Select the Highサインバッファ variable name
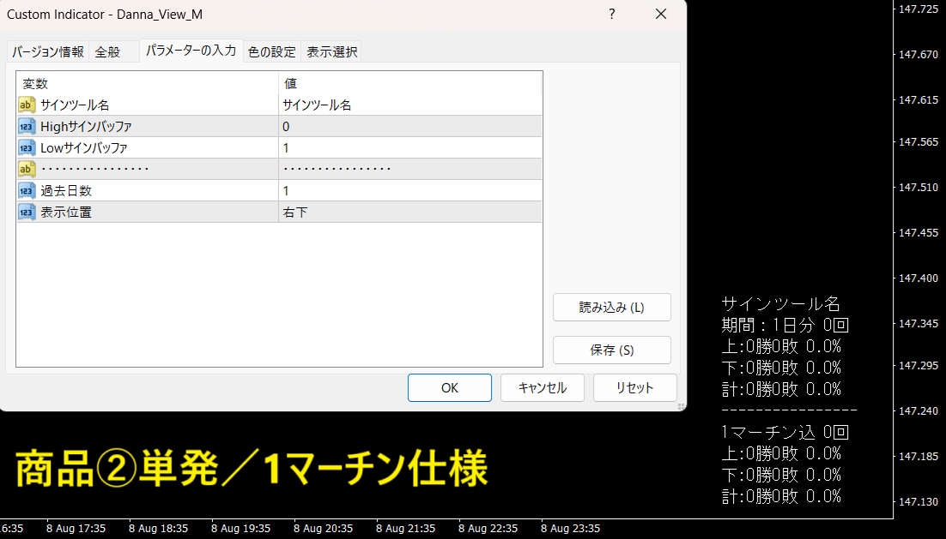The height and width of the screenshot is (539, 946). tap(87, 127)
